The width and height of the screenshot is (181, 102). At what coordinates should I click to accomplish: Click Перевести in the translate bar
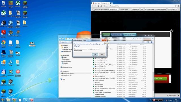click(x=135, y=9)
